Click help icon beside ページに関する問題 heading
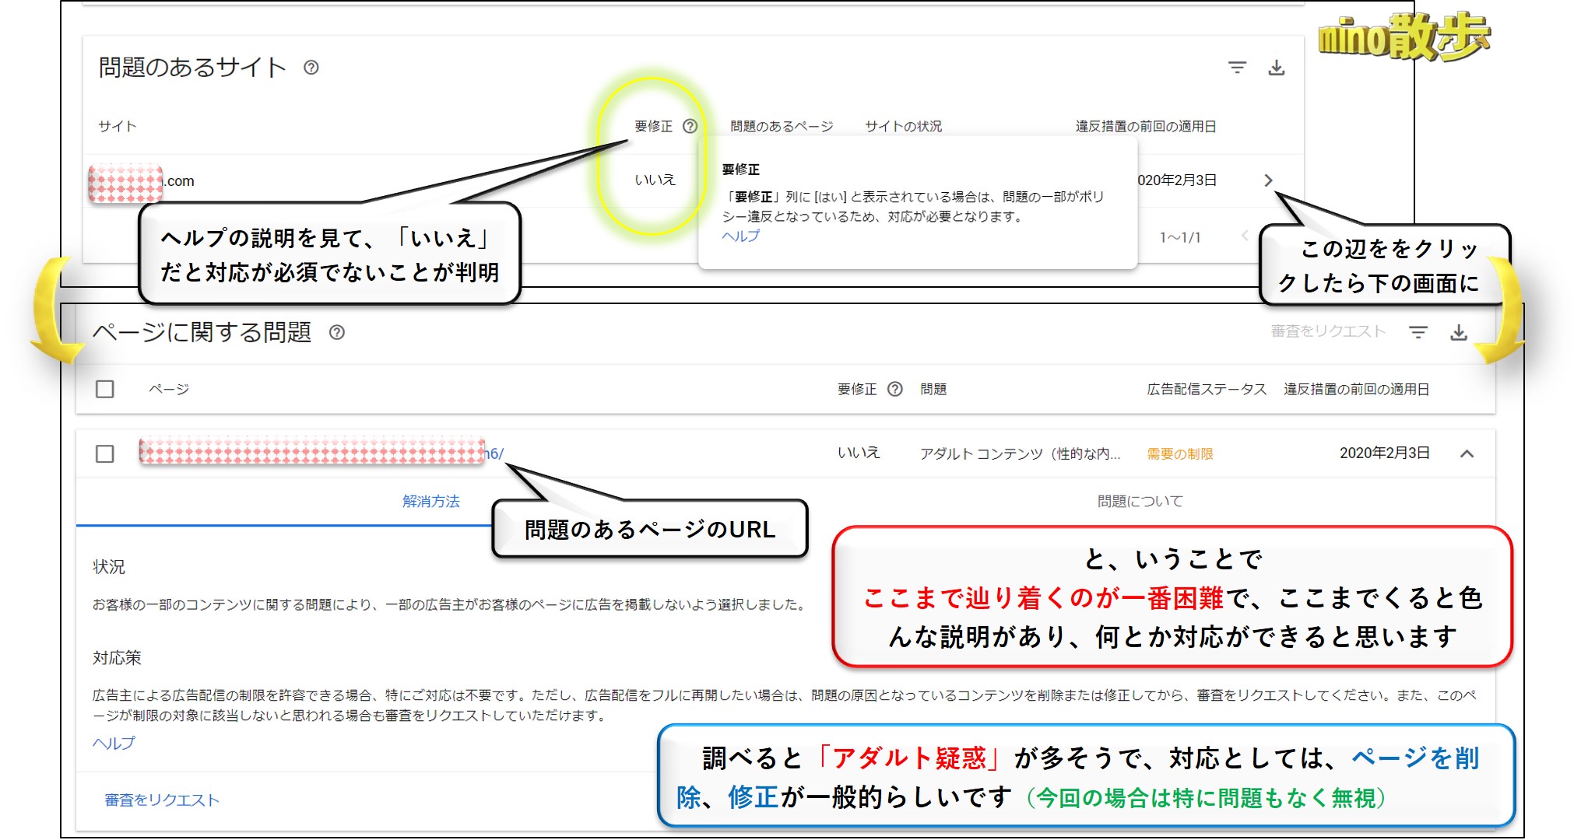 (x=336, y=332)
